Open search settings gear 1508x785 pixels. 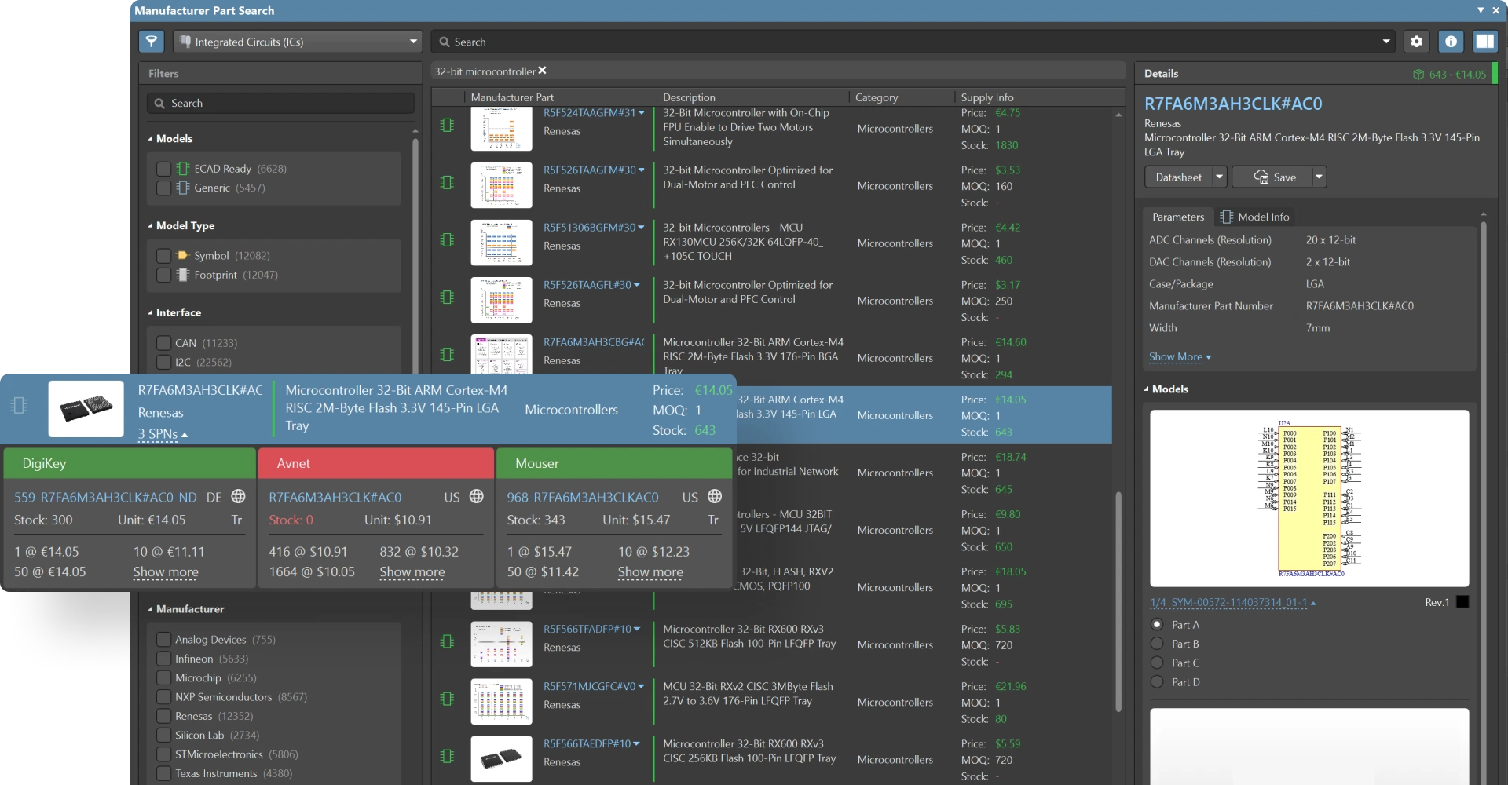click(x=1416, y=42)
